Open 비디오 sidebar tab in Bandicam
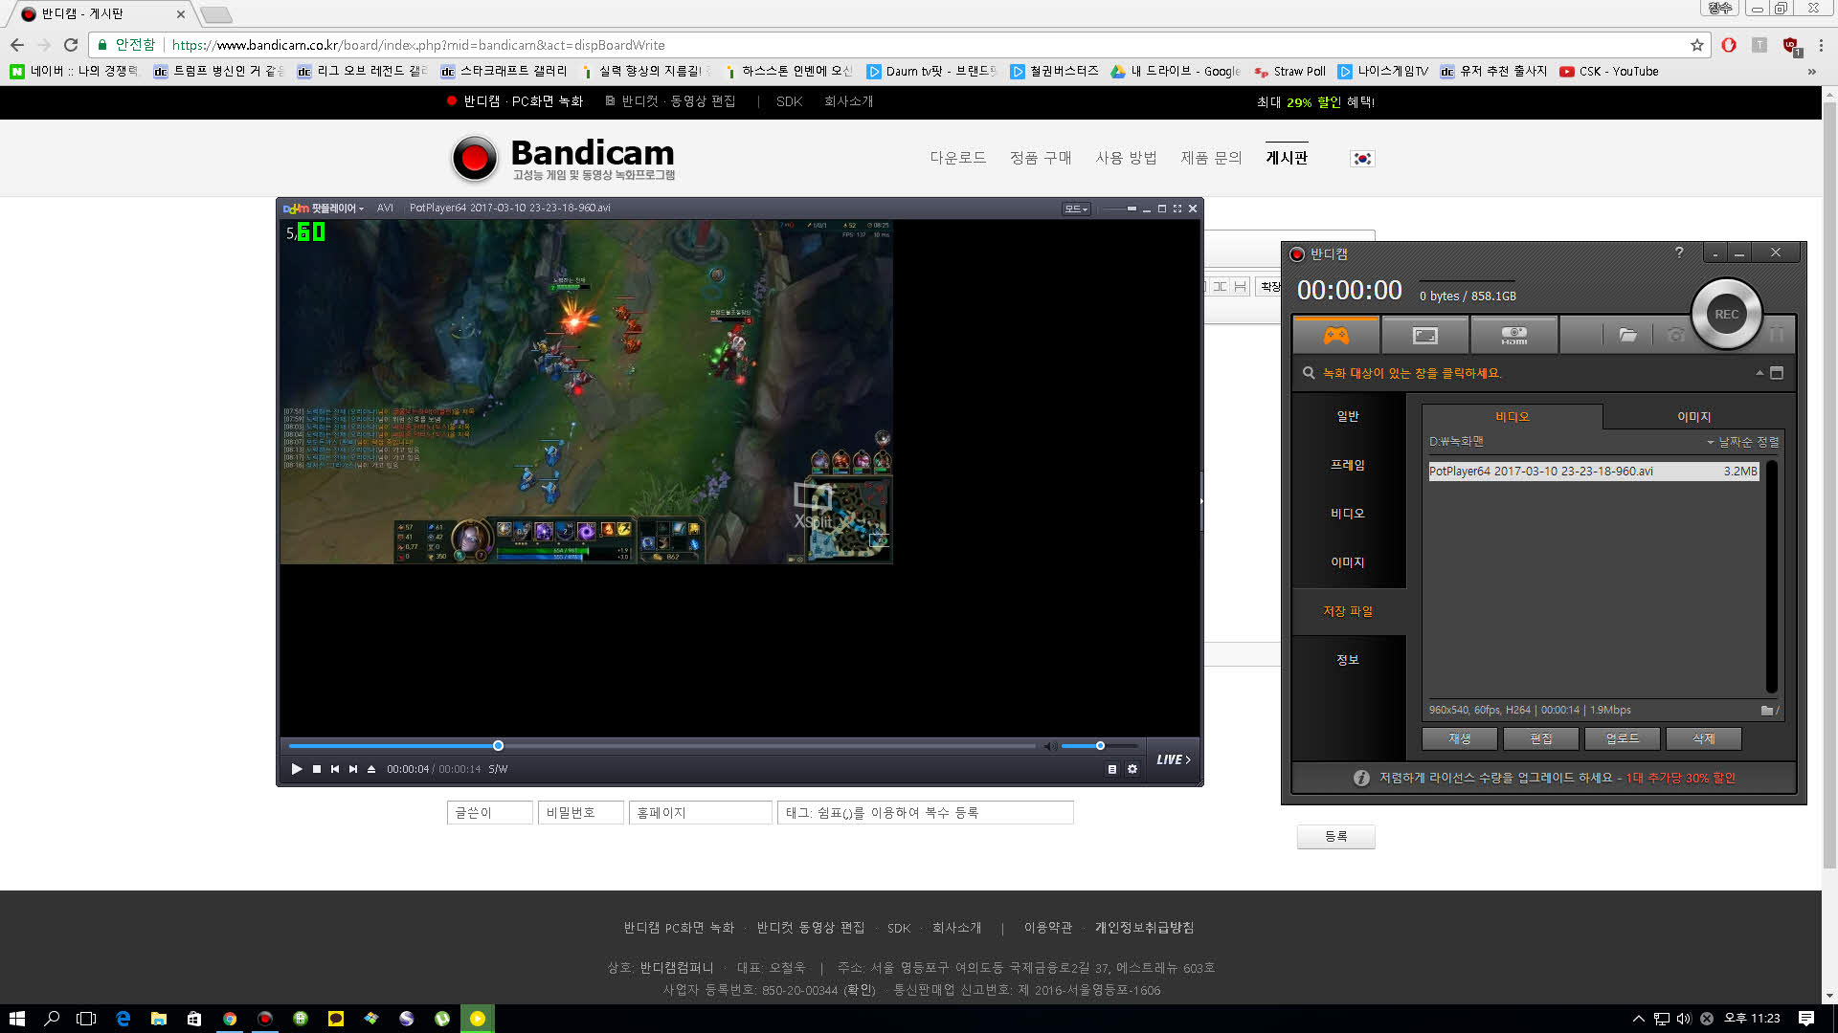The height and width of the screenshot is (1033, 1838). [x=1348, y=514]
